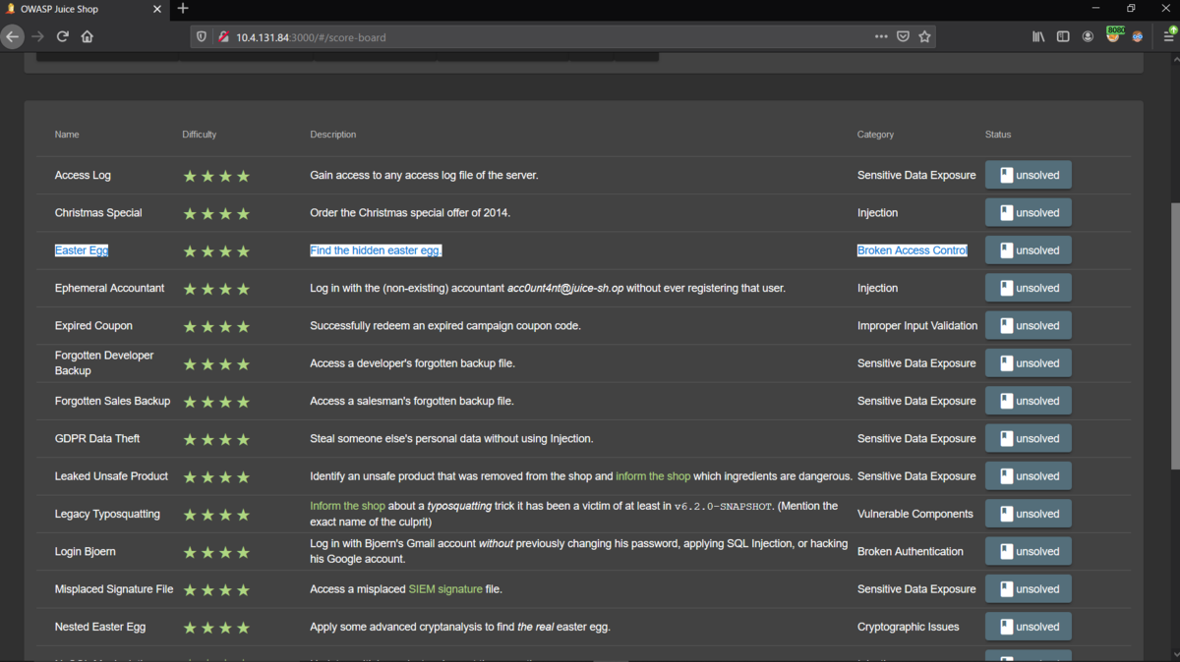Click the unsolved button for Access Log
Screen dimensions: 1180x662
point(1028,175)
